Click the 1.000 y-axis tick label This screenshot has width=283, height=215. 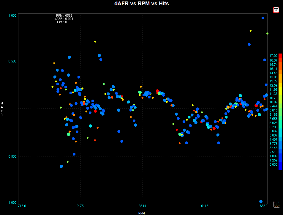coord(12,15)
